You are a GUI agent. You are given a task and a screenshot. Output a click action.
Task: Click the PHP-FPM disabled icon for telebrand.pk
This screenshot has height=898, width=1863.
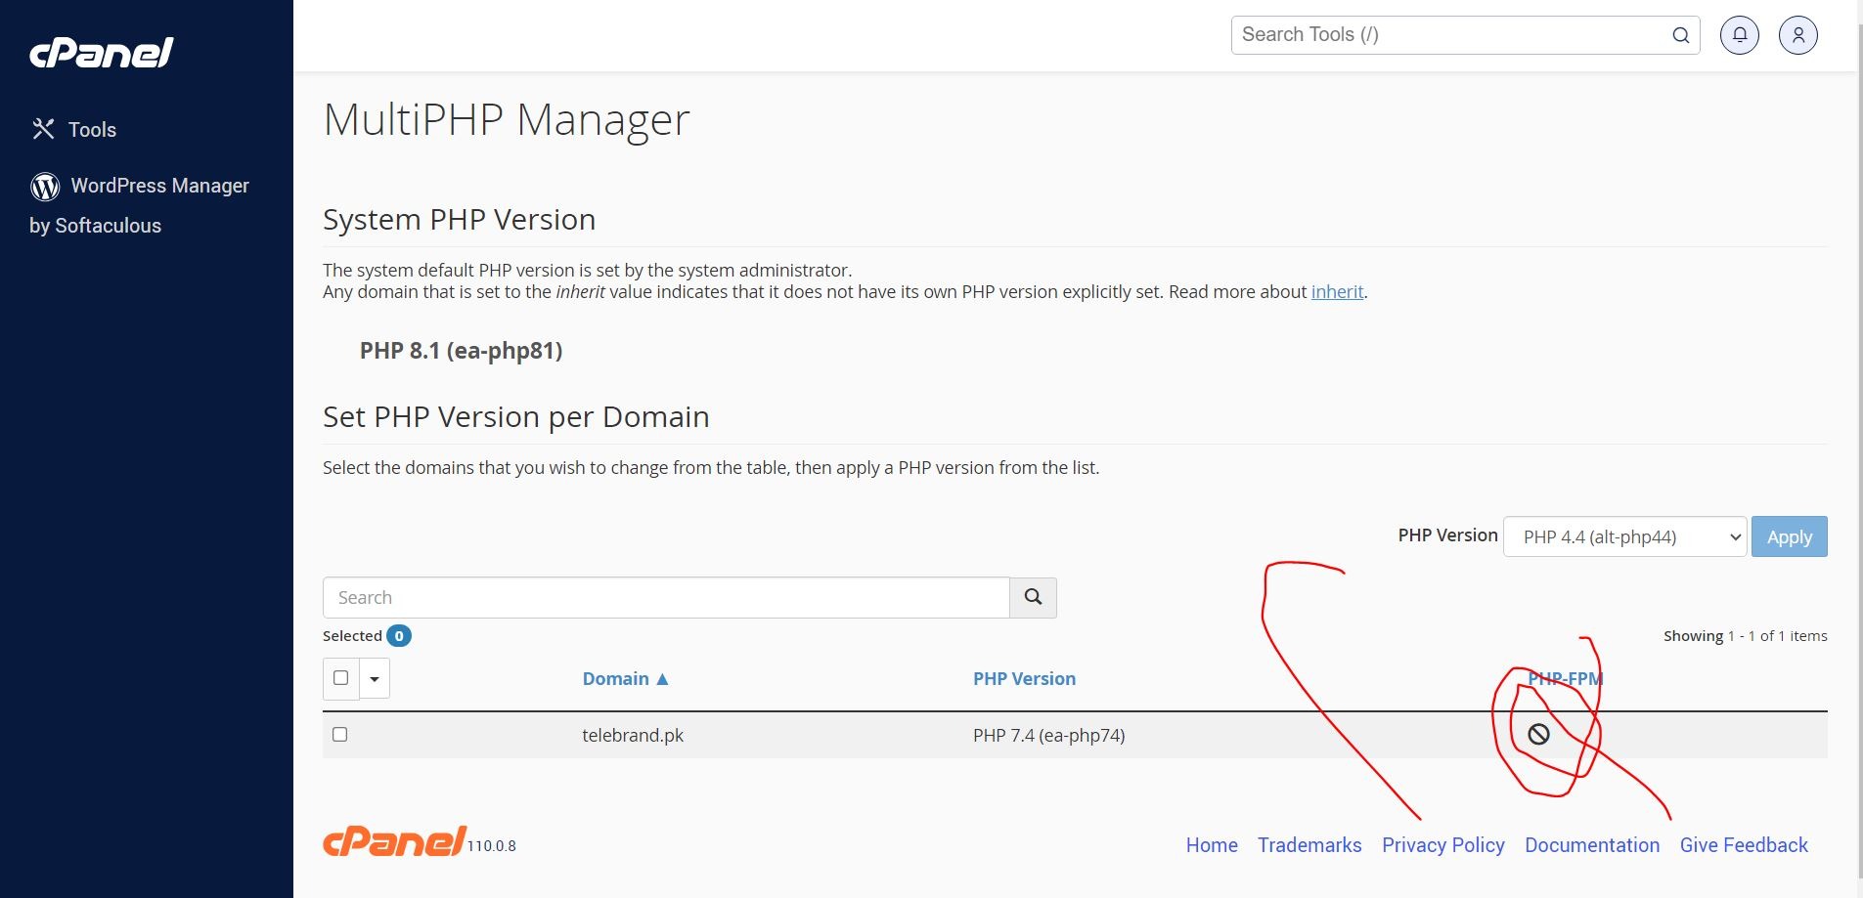[1538, 734]
